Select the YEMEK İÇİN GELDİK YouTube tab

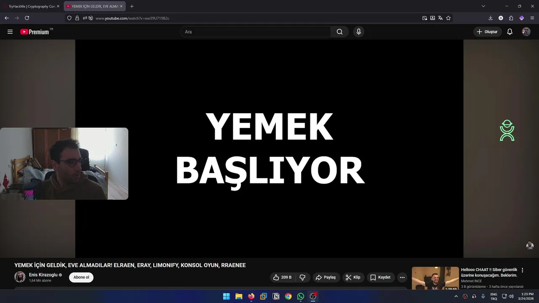(92, 6)
